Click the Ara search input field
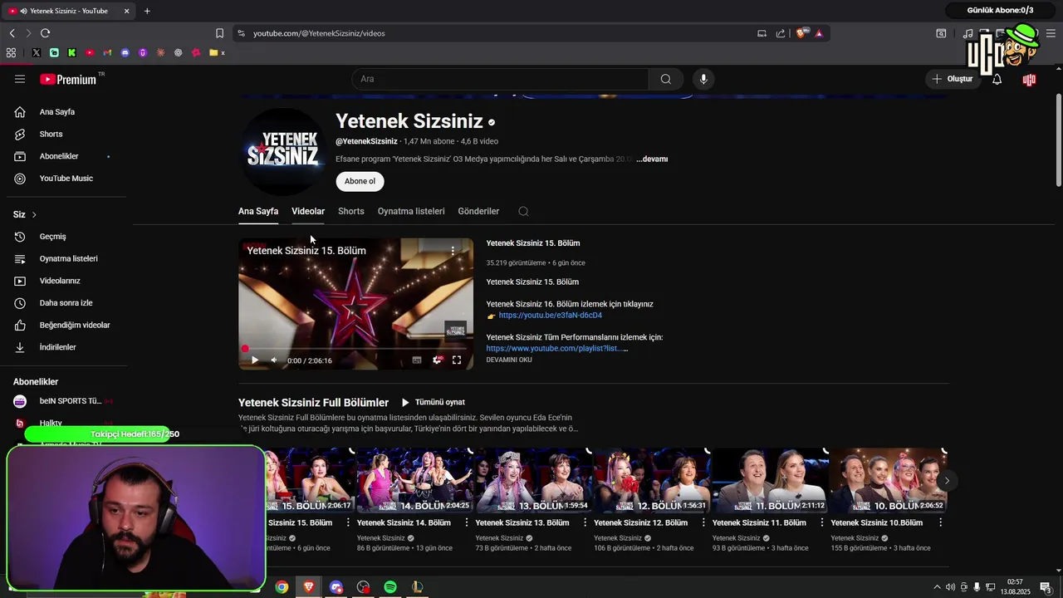This screenshot has height=598, width=1063. [x=500, y=79]
